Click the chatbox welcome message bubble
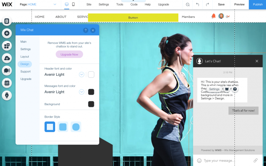Screen dimensions: 266x166 tap(222, 90)
